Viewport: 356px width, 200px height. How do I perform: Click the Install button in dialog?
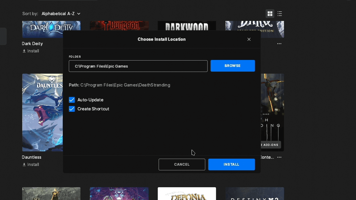point(231,164)
